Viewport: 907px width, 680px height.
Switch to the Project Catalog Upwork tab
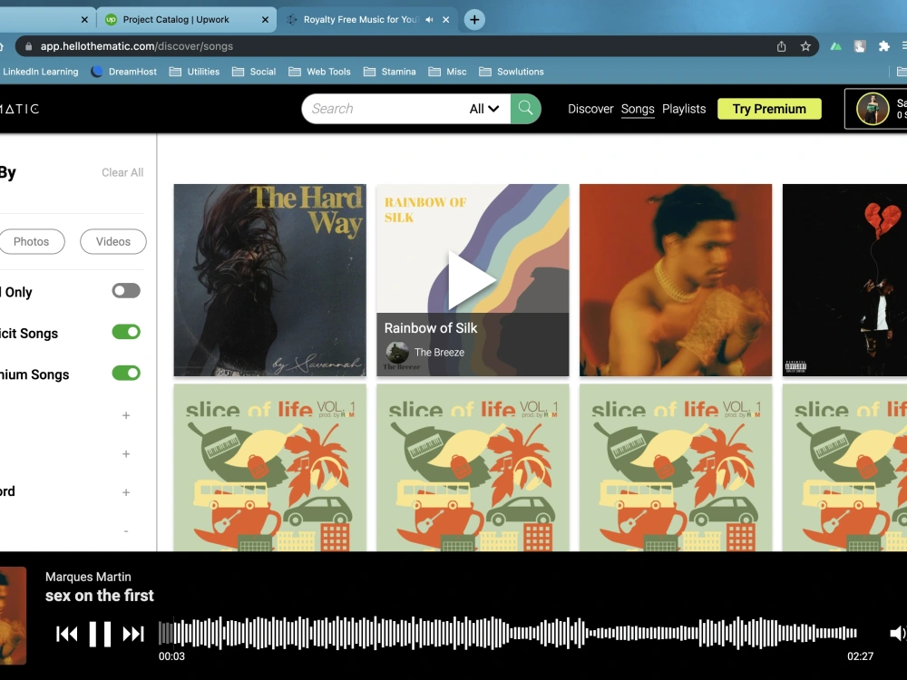click(x=185, y=20)
